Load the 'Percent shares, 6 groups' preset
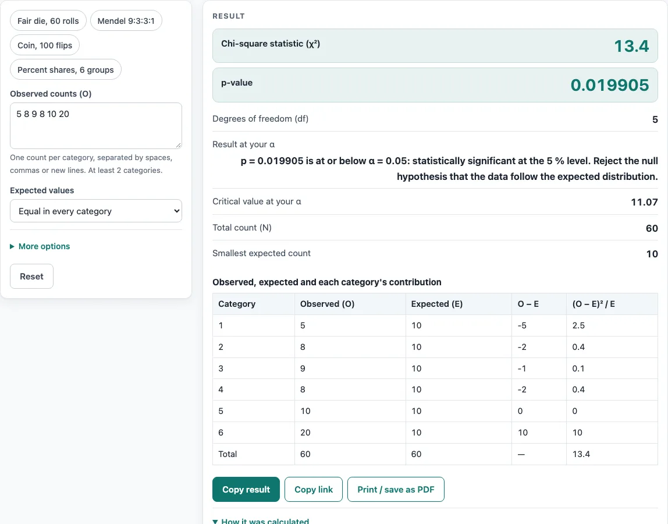668x524 pixels. (66, 69)
